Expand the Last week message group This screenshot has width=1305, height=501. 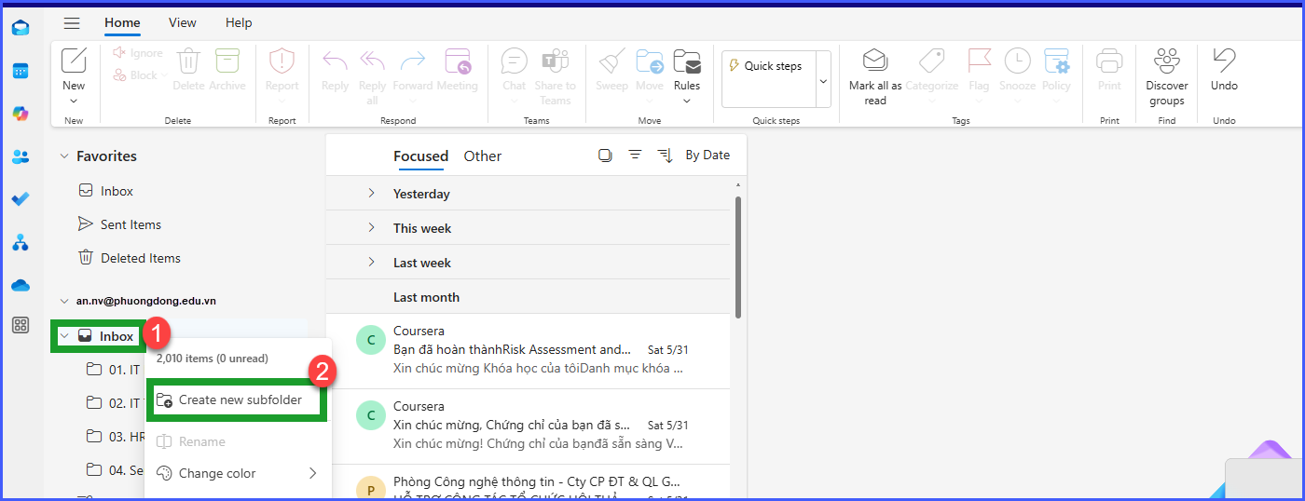tap(371, 263)
